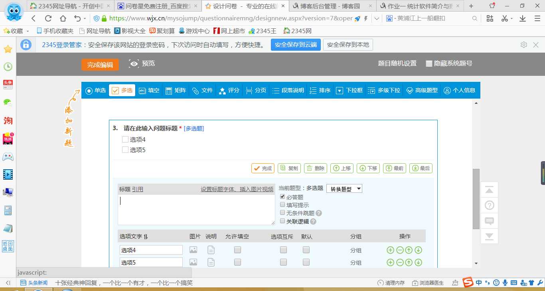Click the 选项5 text input

(151, 262)
